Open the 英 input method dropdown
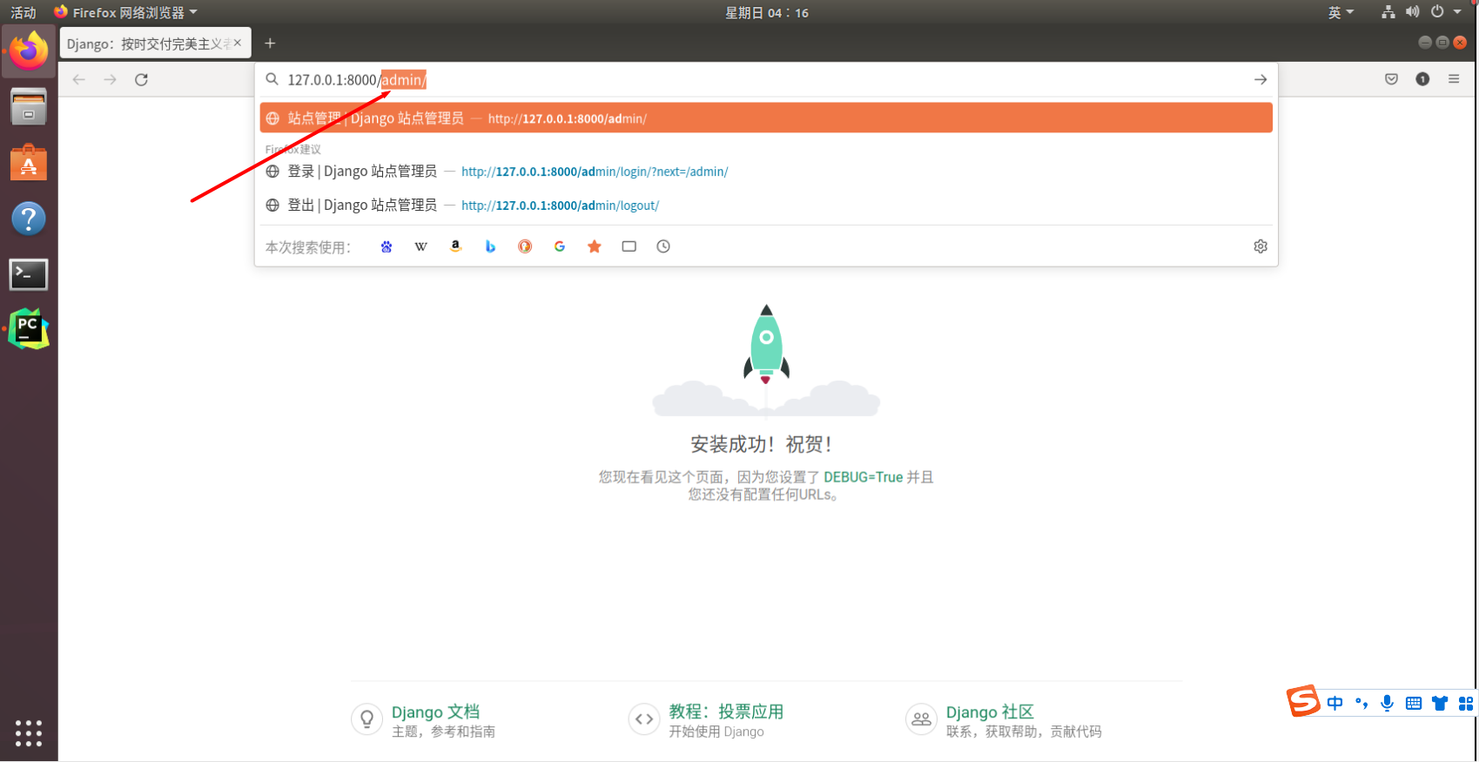 point(1341,12)
